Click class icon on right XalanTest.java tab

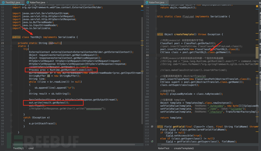pyautogui.click(x=147, y=2)
